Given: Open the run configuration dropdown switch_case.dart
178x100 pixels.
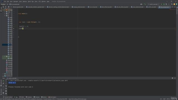Looking at the screenshot, I should point(154,4).
